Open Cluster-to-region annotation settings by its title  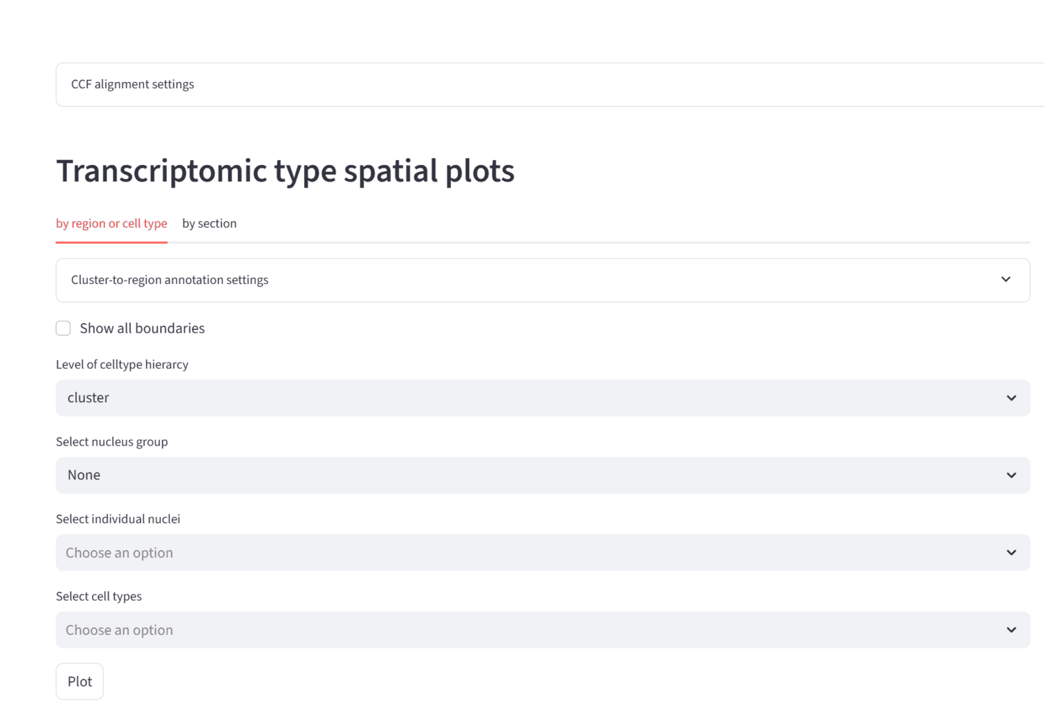point(170,280)
